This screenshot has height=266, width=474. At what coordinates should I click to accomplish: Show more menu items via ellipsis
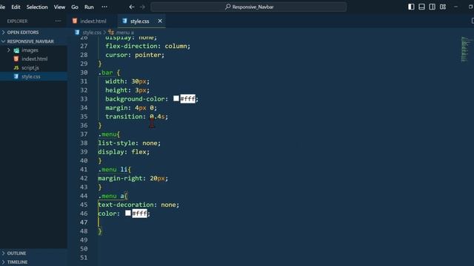point(104,7)
